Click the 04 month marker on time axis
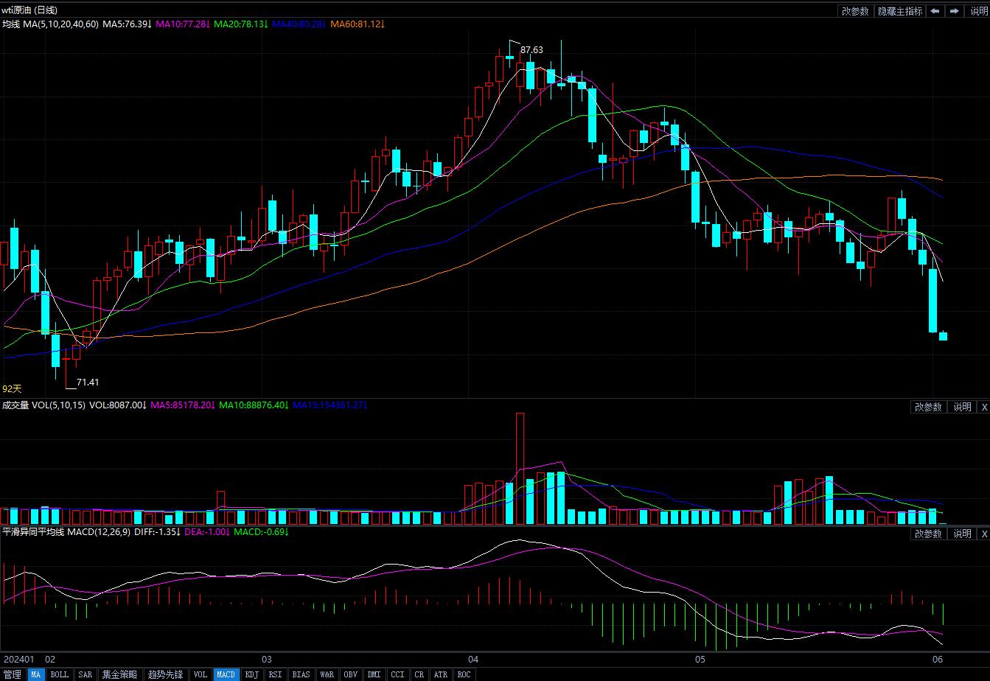The height and width of the screenshot is (681, 990). pos(473,659)
